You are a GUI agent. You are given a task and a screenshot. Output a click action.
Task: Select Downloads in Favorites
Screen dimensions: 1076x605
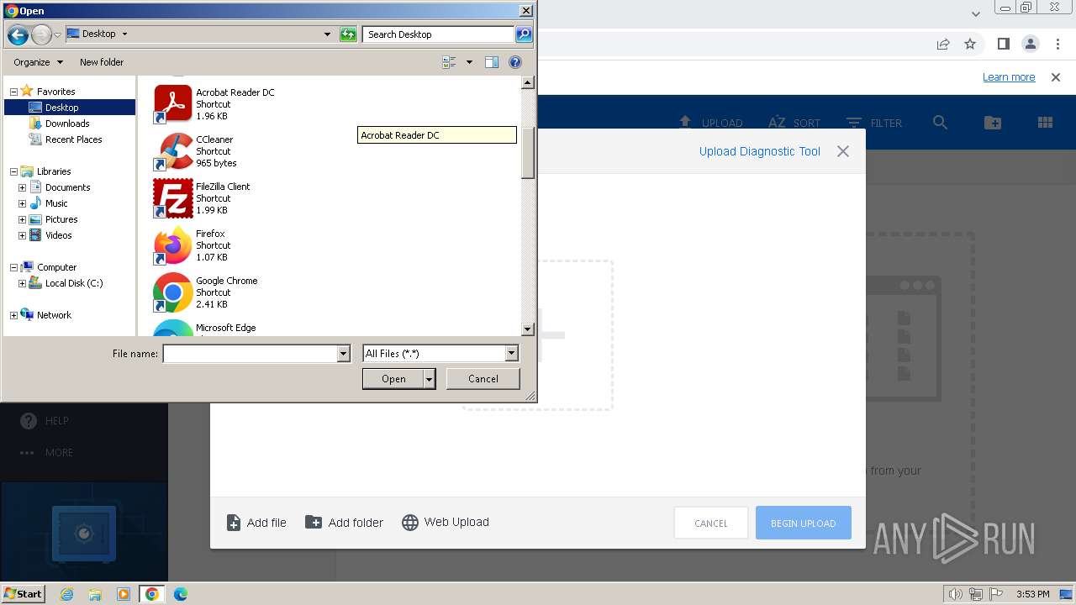[x=67, y=124]
